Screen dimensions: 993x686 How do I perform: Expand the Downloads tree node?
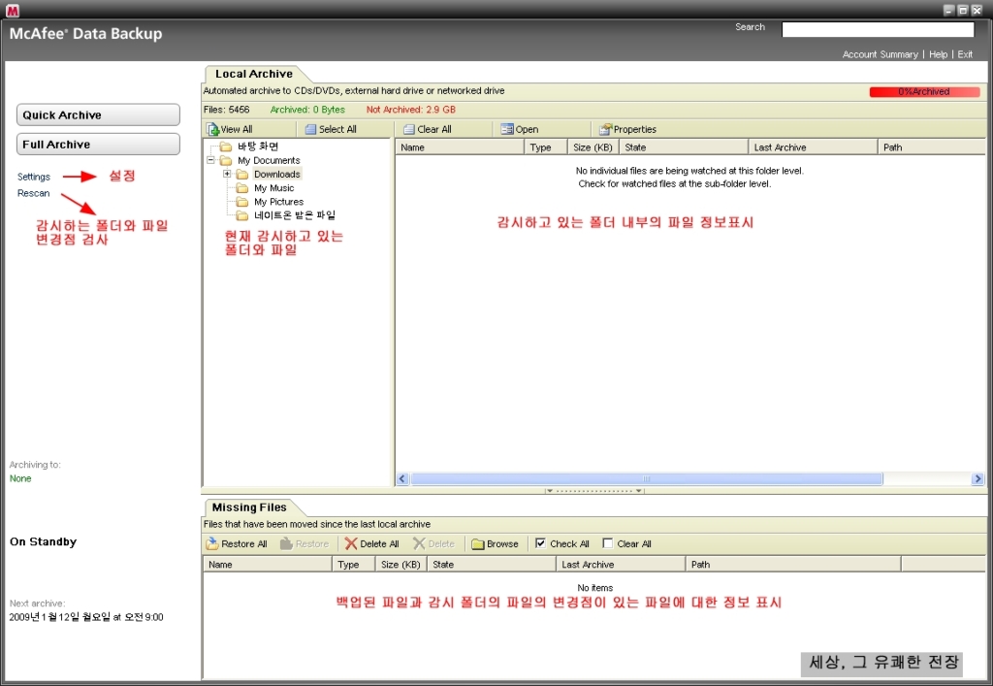pyautogui.click(x=227, y=174)
